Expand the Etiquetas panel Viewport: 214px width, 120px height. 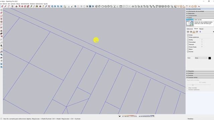(200, 71)
